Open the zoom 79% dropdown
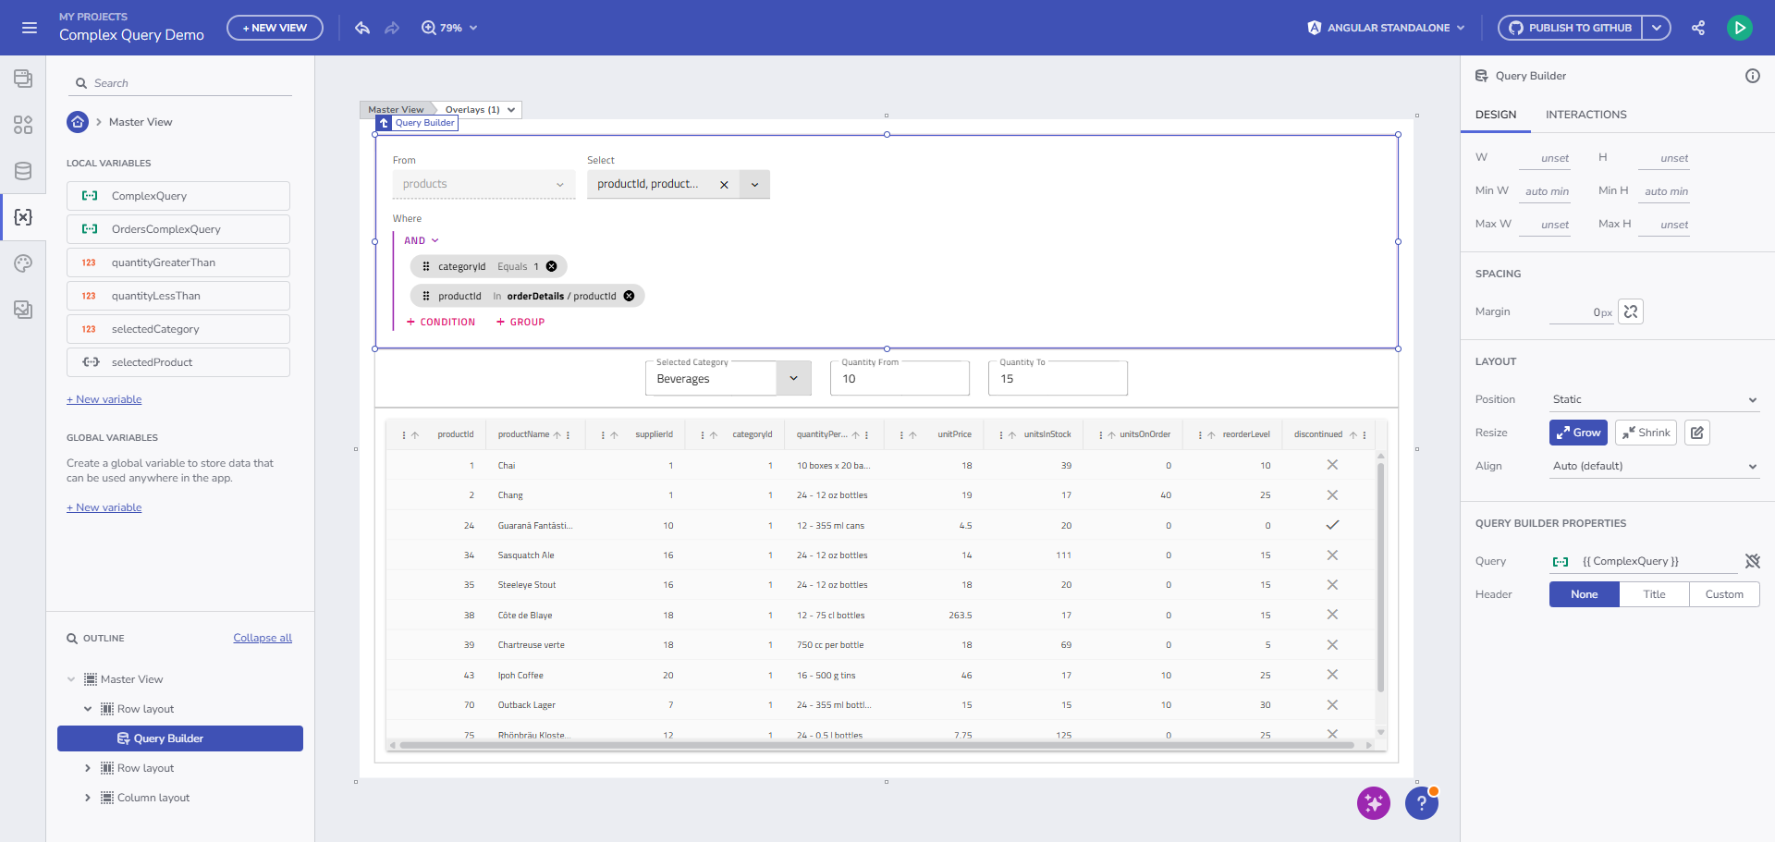The height and width of the screenshot is (842, 1775). coord(450,28)
